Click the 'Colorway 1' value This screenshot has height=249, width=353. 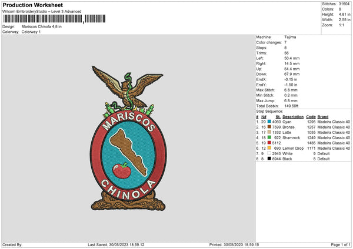[x=31, y=32]
